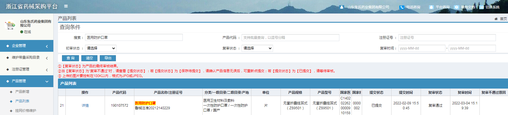The width and height of the screenshot is (508, 115).
Task: Click the 切换系统 switch arrows icon
Action: pos(481,7)
